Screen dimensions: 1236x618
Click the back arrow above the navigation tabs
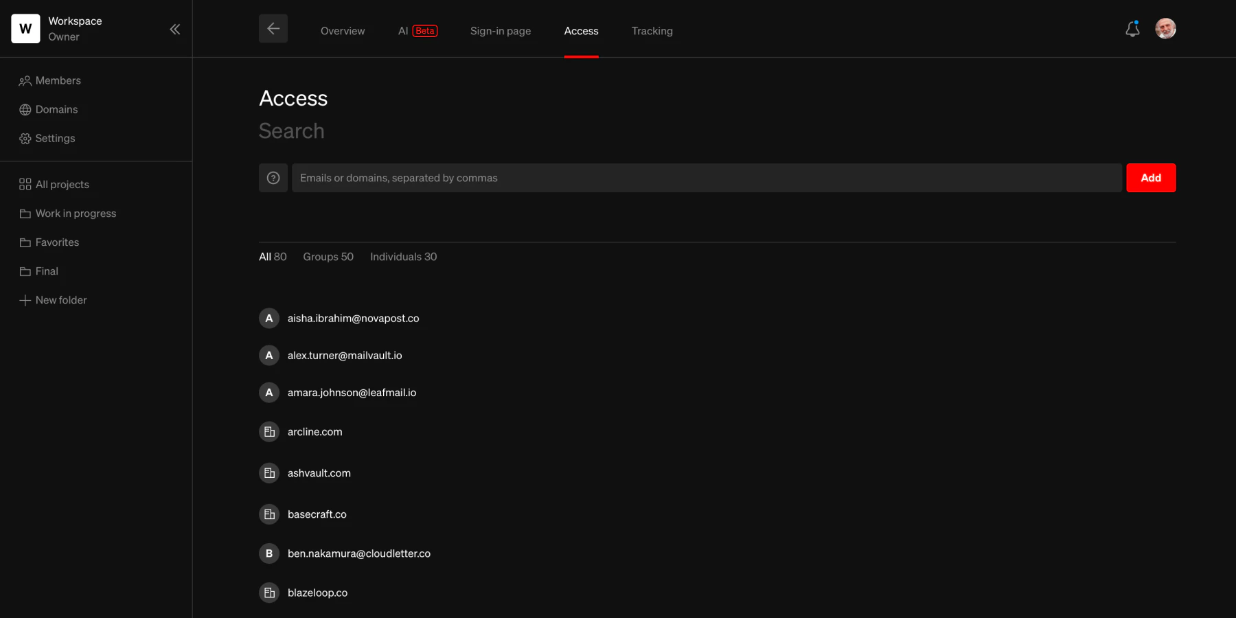point(273,28)
